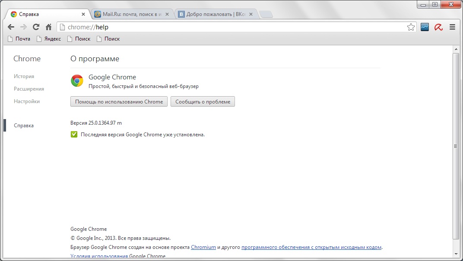This screenshot has width=463, height=261.
Task: Click the version text 25.0.1364.97 m
Action: 105,123
